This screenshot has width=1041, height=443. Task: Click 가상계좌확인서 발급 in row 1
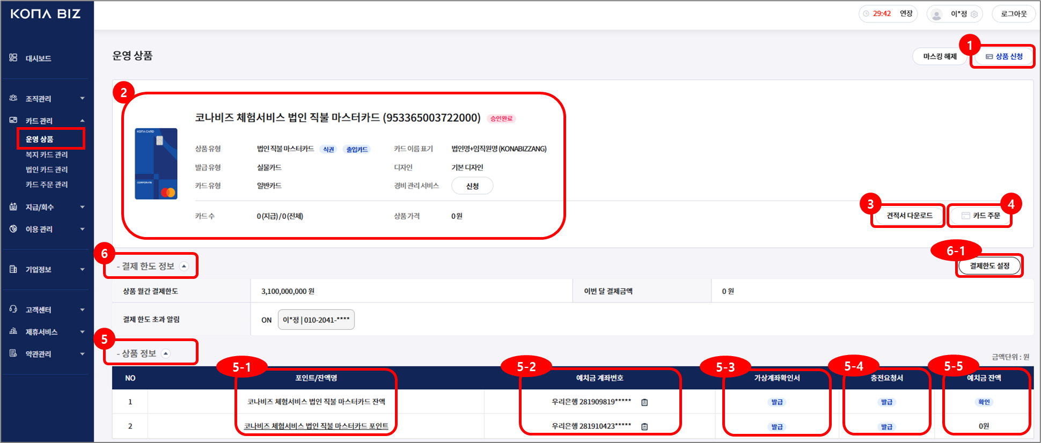[x=777, y=402]
